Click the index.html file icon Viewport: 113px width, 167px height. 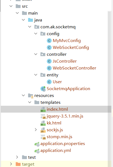[43, 109]
